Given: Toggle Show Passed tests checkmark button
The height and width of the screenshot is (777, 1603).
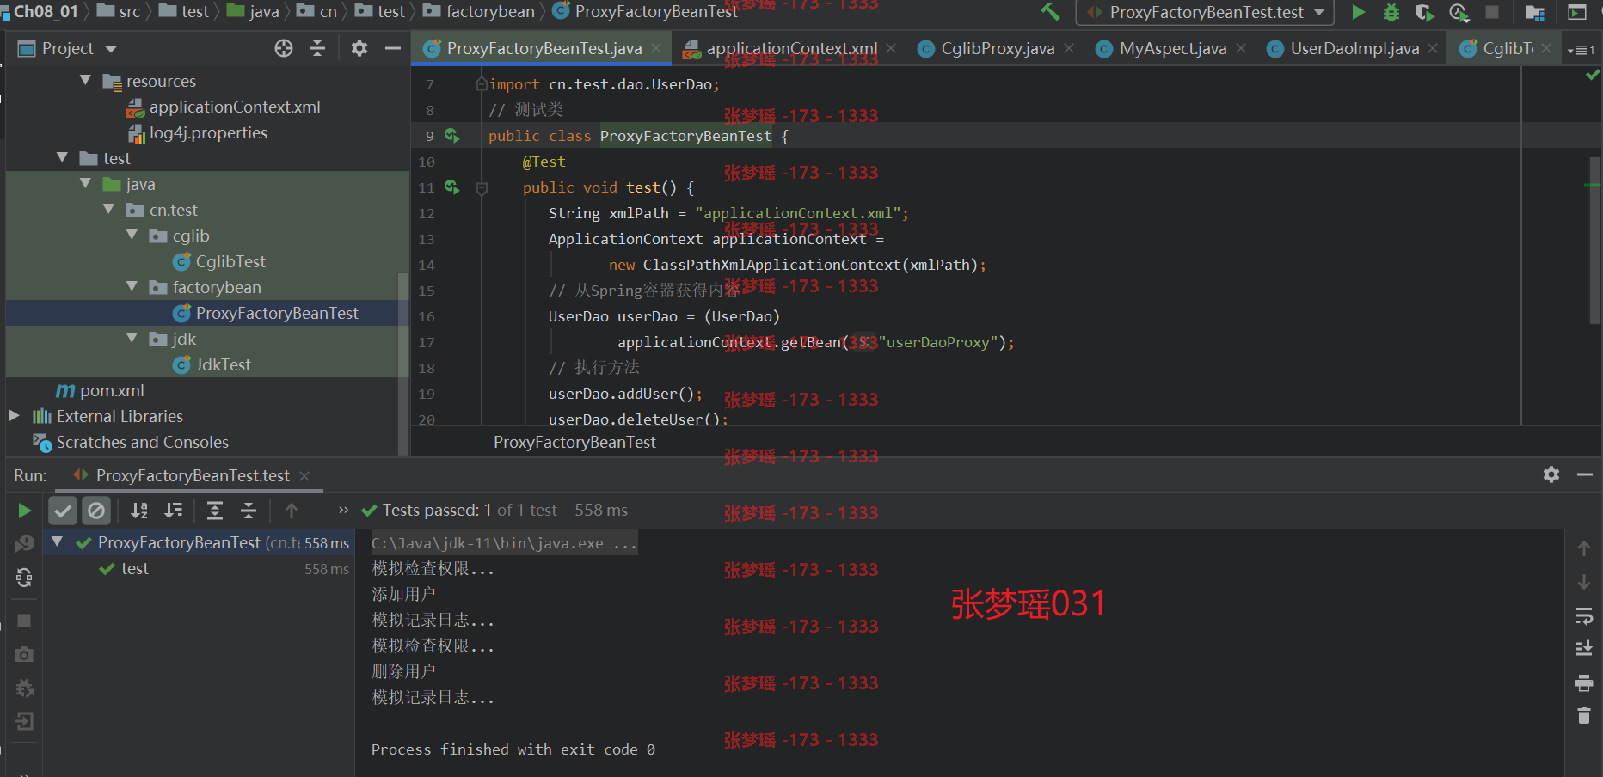Looking at the screenshot, I should (63, 511).
